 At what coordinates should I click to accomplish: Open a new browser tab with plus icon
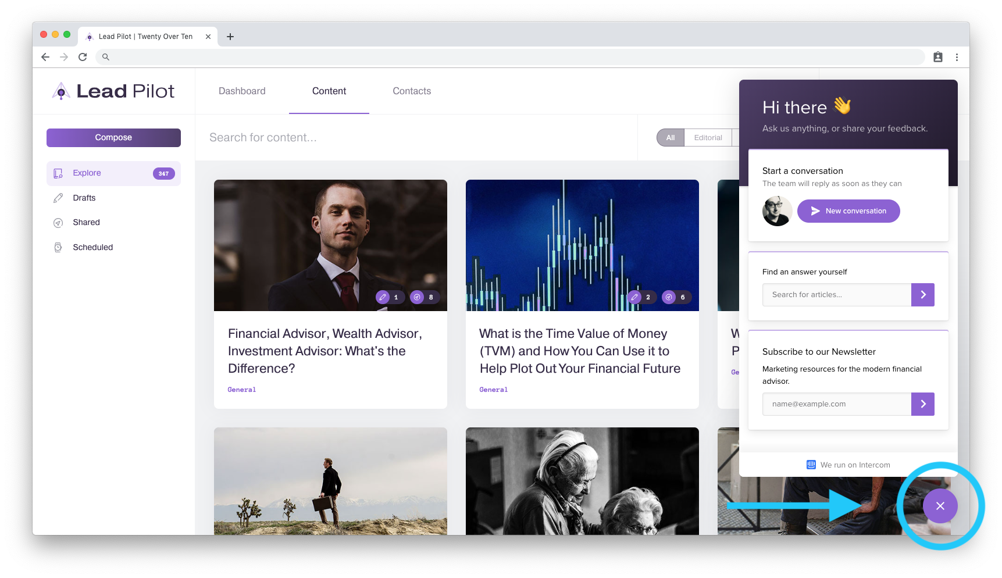(x=230, y=37)
